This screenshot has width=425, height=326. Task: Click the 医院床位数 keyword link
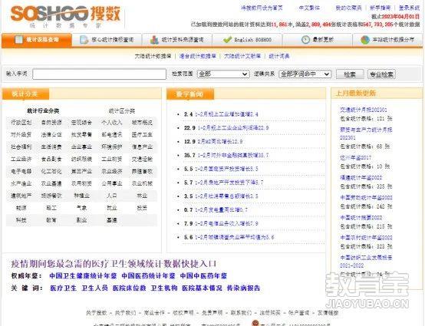130,288
